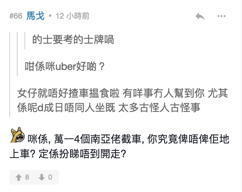
Task: Click the post number #66
Action: point(16,16)
